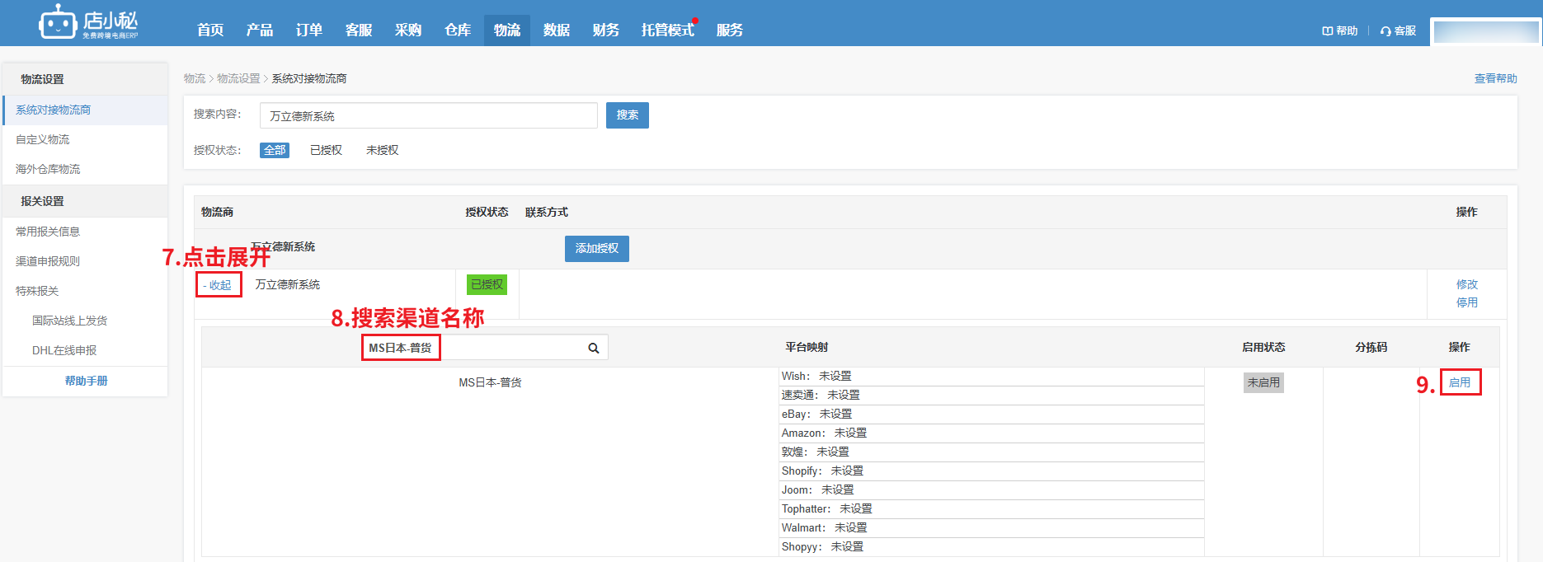Click the Tophatter: 未设置 mapping row
The width and height of the screenshot is (1543, 562).
pyautogui.click(x=991, y=509)
